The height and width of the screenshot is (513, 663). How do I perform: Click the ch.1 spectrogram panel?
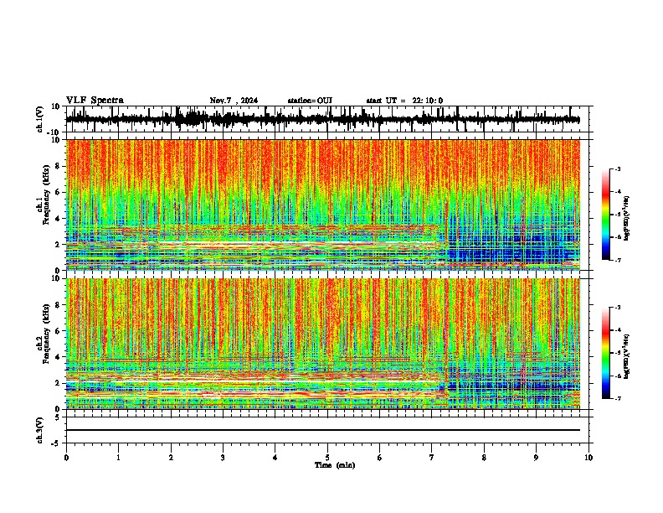pyautogui.click(x=322, y=205)
